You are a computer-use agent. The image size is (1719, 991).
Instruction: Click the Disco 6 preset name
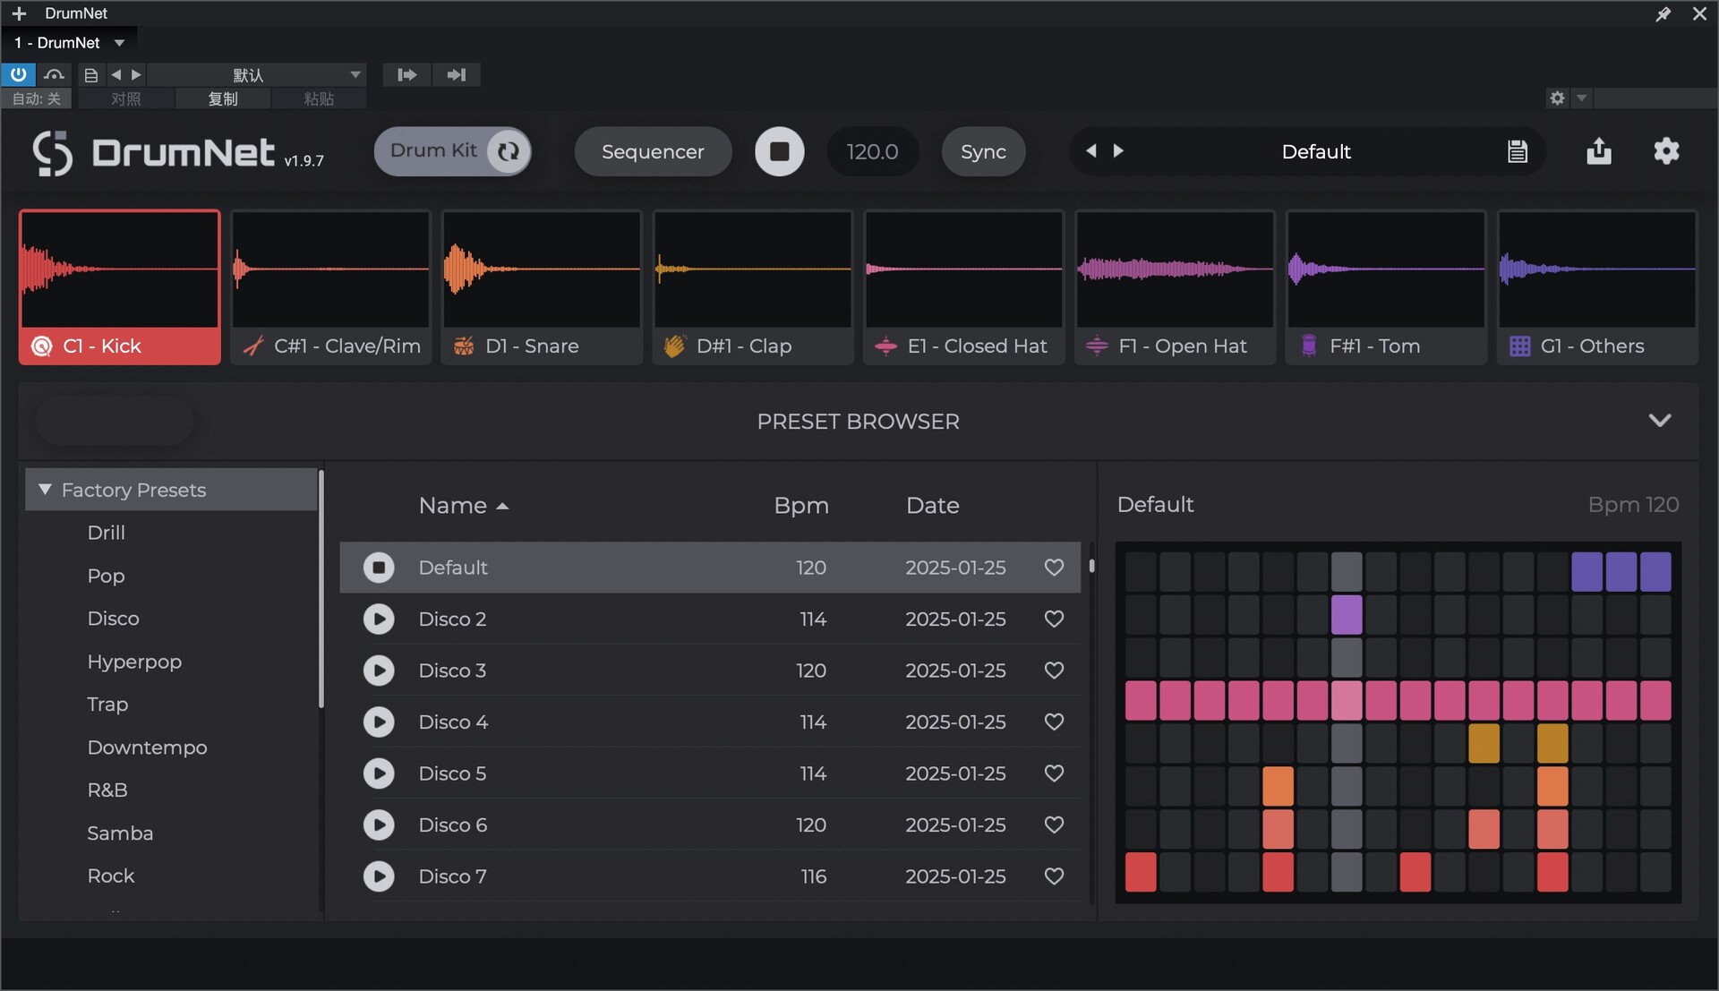point(453,824)
